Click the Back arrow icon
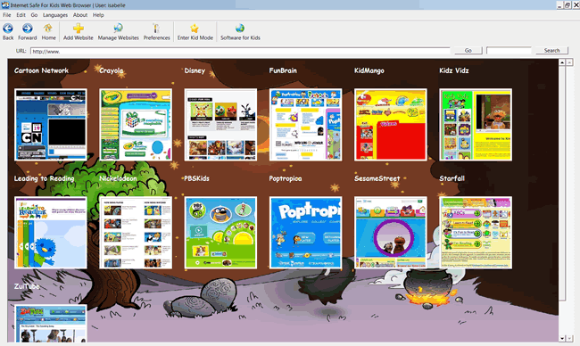 tap(8, 29)
